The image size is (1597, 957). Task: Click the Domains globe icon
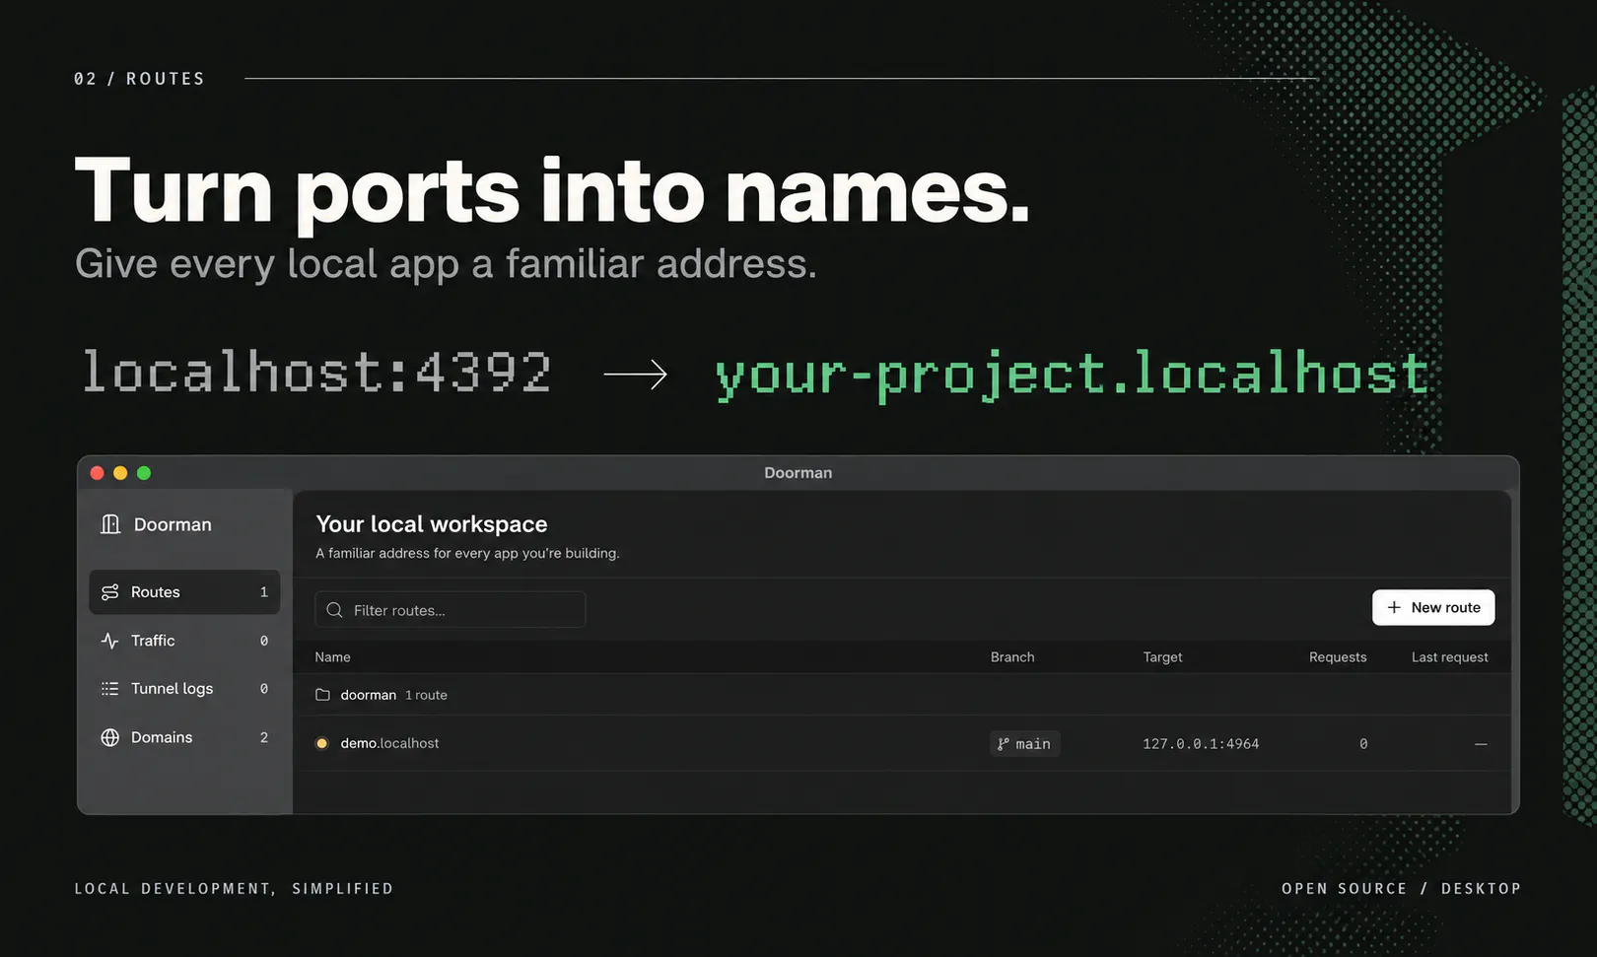[110, 737]
